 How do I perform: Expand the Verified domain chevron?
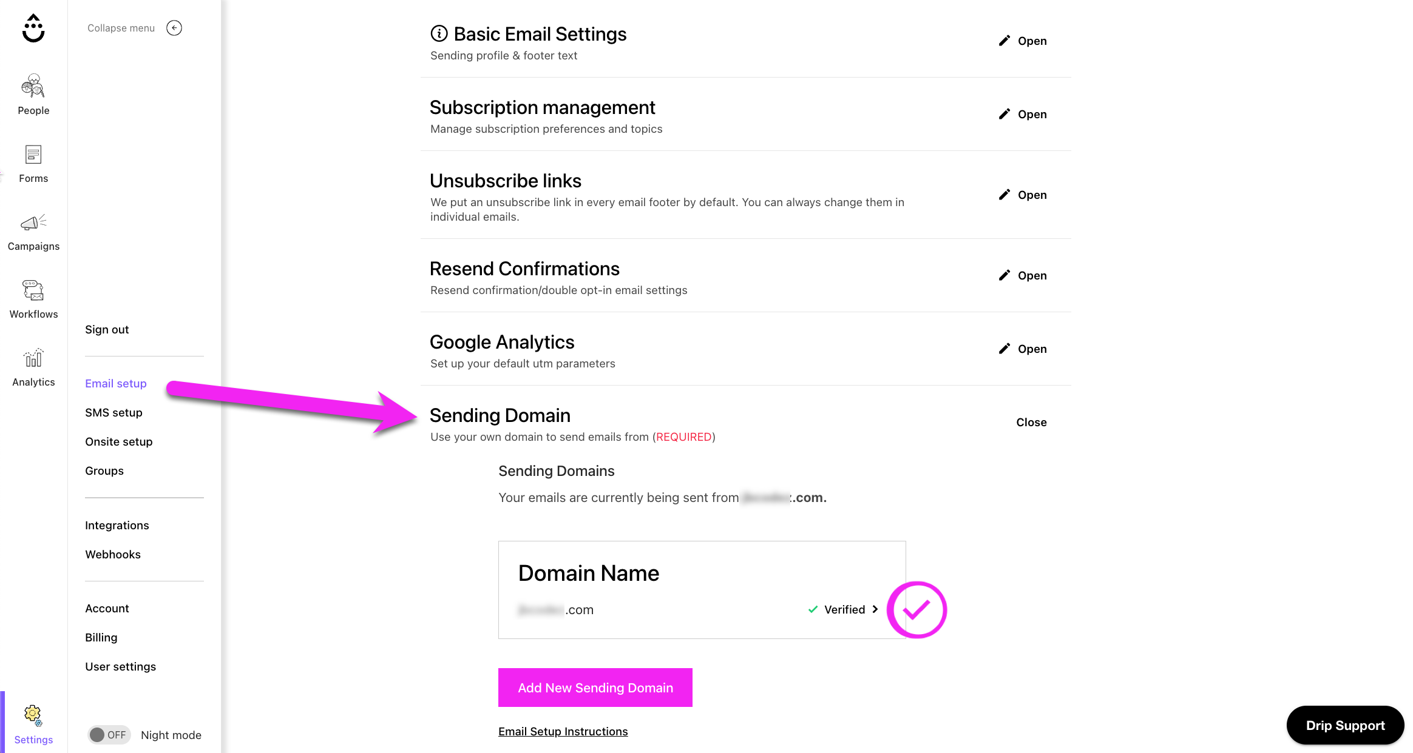875,609
